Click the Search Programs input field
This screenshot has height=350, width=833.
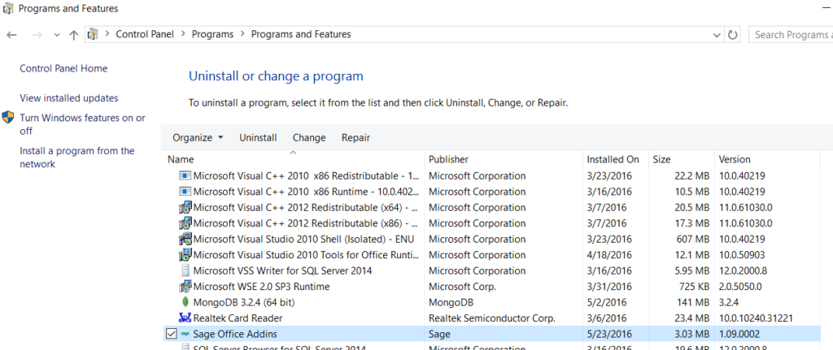point(791,35)
